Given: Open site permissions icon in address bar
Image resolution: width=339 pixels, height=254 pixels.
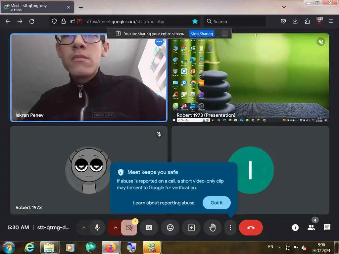Looking at the screenshot, I should tap(73, 21).
